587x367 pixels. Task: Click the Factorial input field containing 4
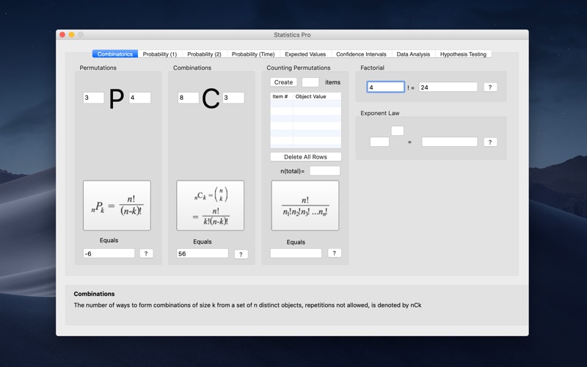(386, 87)
